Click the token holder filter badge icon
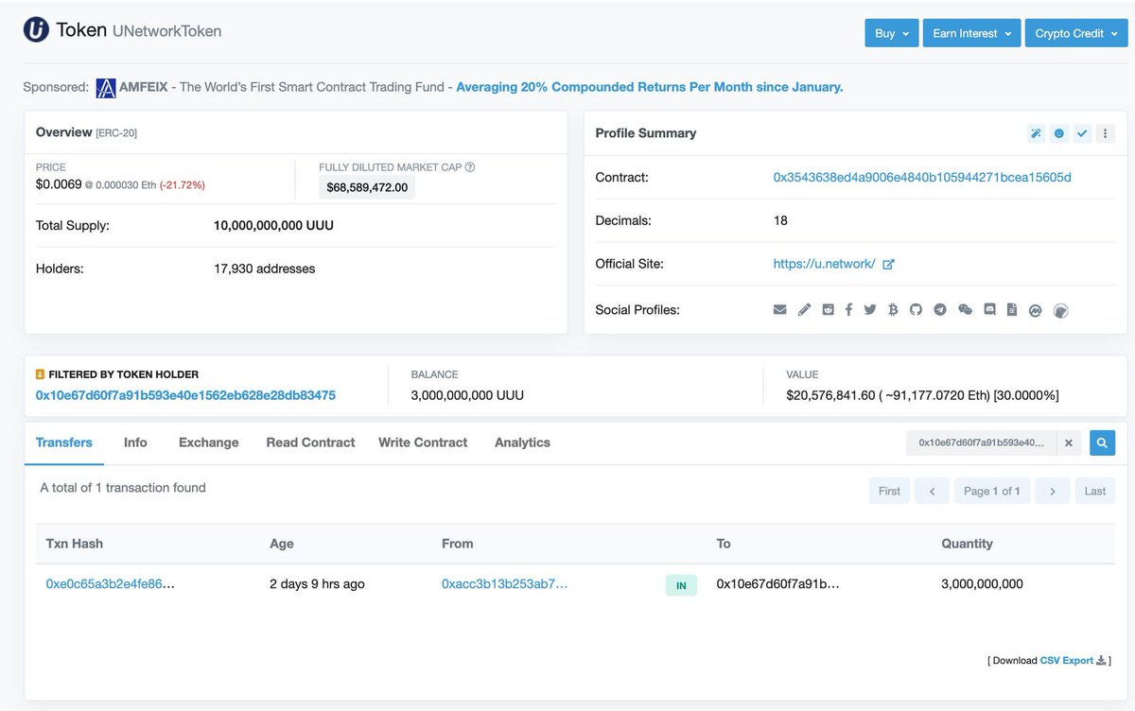This screenshot has height=711, width=1135. click(x=40, y=374)
